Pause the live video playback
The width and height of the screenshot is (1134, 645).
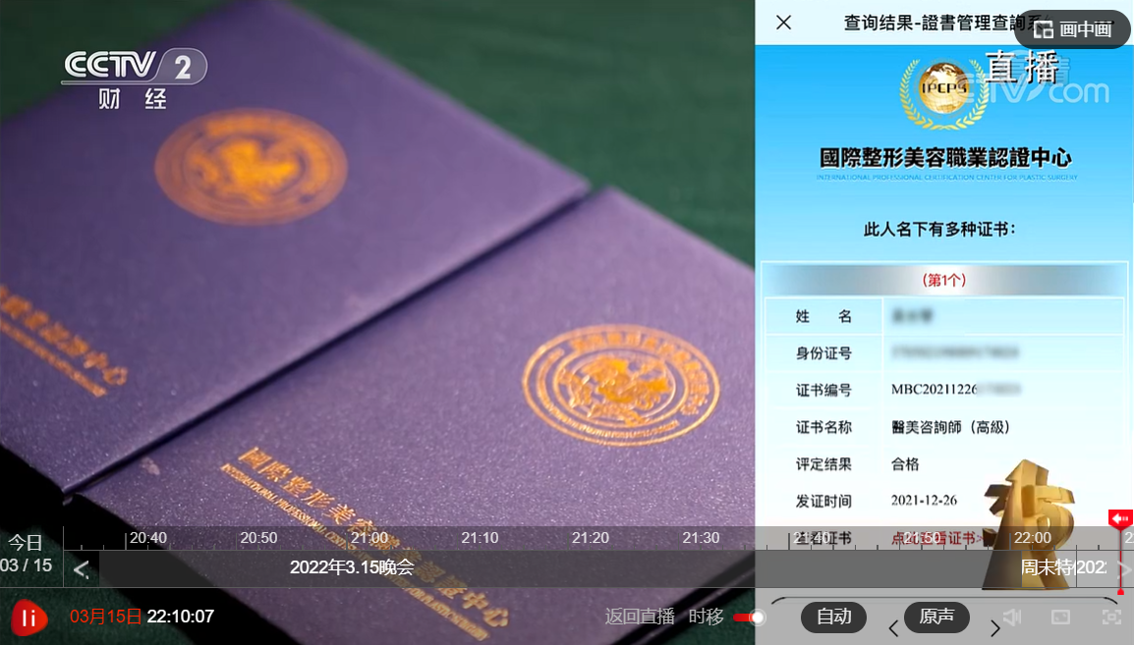click(29, 618)
